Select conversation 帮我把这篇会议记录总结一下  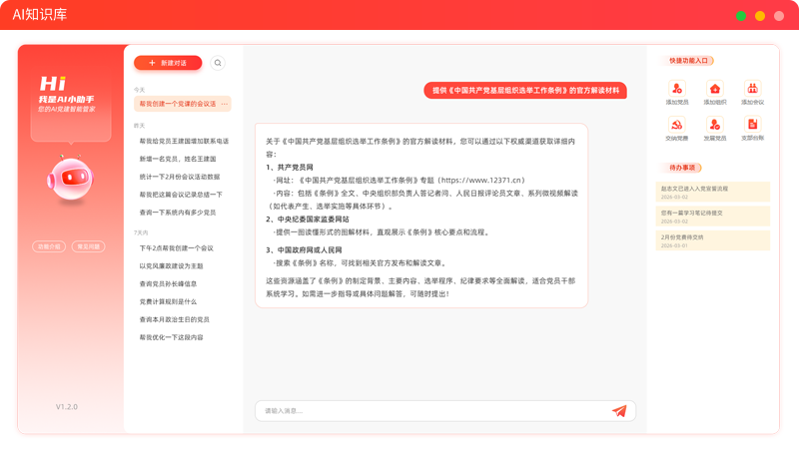coord(181,195)
